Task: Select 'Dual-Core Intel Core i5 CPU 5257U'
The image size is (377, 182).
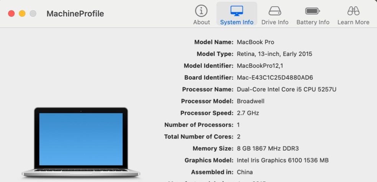Action: pyautogui.click(x=287, y=89)
